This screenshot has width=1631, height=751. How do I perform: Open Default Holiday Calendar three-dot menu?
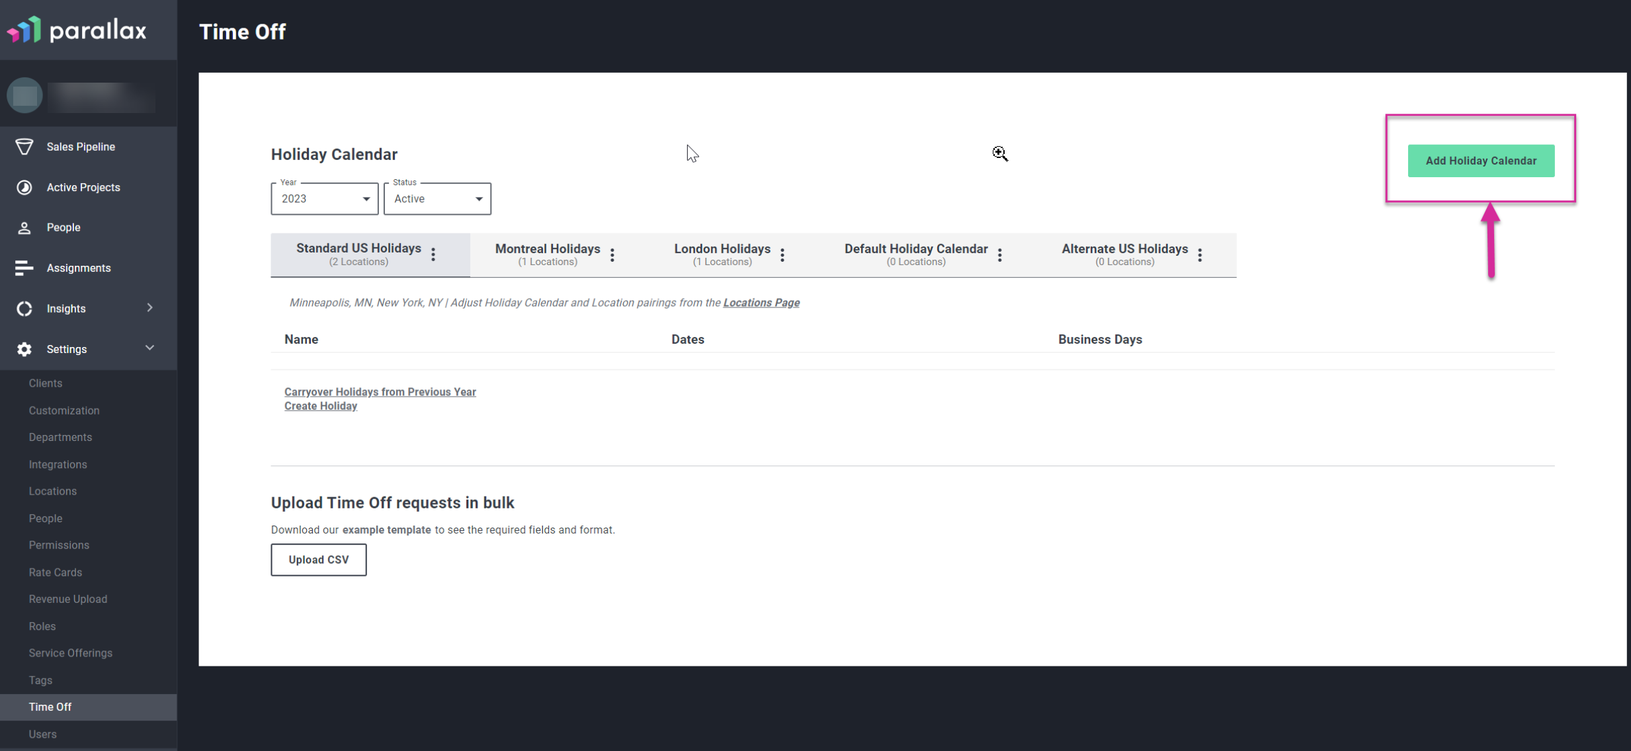[x=1000, y=255]
